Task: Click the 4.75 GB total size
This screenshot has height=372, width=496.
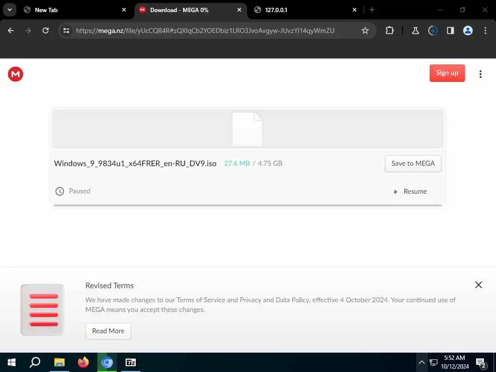Action: coord(270,164)
